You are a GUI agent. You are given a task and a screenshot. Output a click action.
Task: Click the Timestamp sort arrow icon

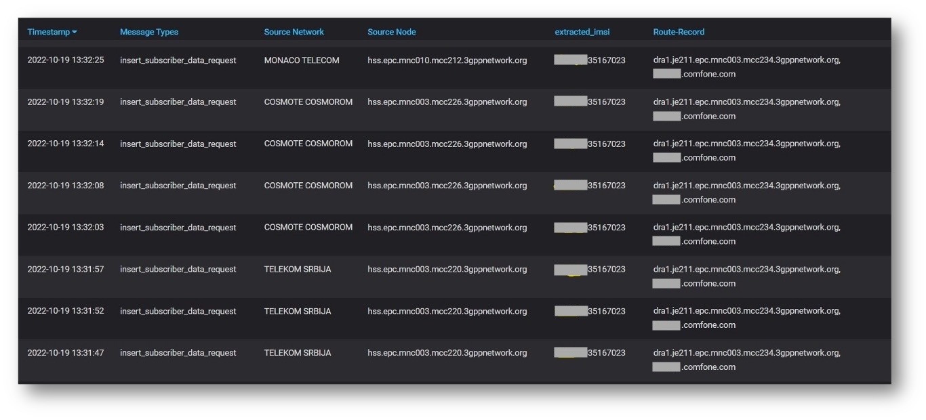coord(75,33)
